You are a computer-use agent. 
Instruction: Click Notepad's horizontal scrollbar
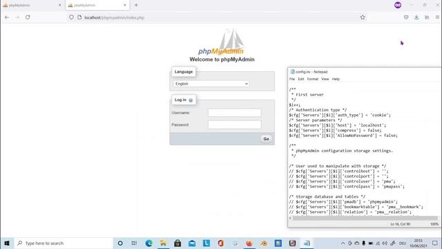(x=365, y=218)
